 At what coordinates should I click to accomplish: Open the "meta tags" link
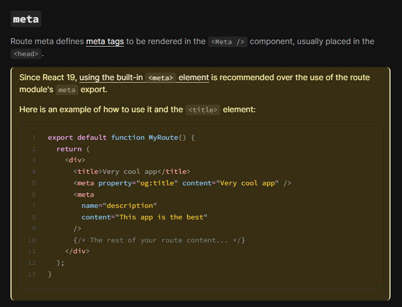[105, 42]
